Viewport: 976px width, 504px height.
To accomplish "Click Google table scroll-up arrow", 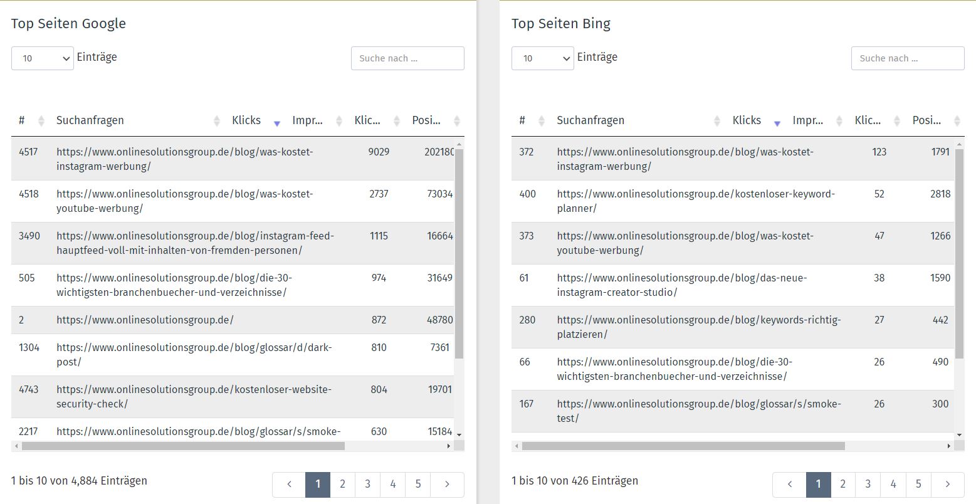I will pyautogui.click(x=459, y=144).
